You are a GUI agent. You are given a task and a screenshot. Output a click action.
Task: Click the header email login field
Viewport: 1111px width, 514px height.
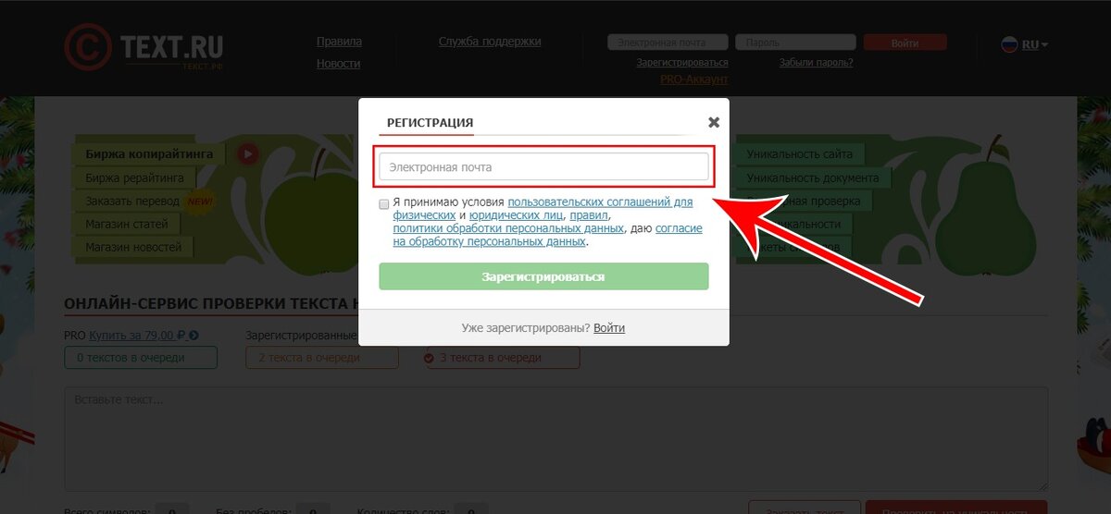pos(669,43)
